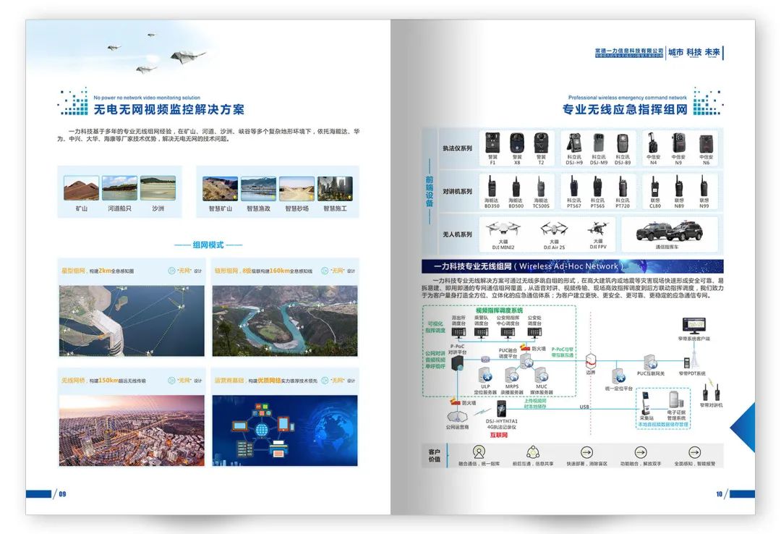
Task: Click the 全面感知 arrow circle icon
Action: (x=694, y=452)
